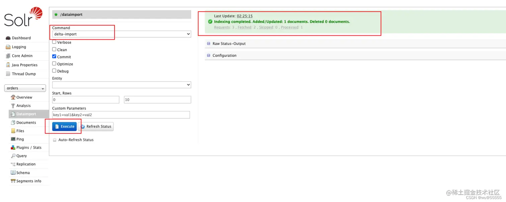
Task: Click the Core Admin icon
Action: [8, 56]
